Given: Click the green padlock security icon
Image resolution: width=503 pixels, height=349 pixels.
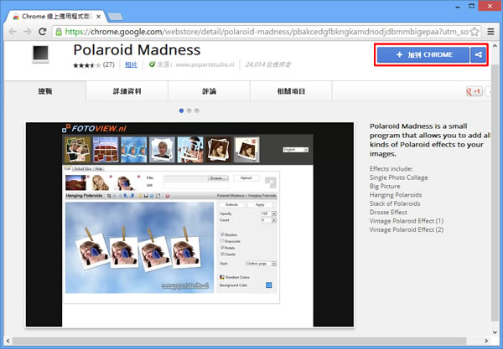Looking at the screenshot, I should click(x=59, y=31).
